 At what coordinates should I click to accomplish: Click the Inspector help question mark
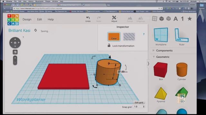[x=144, y=34]
